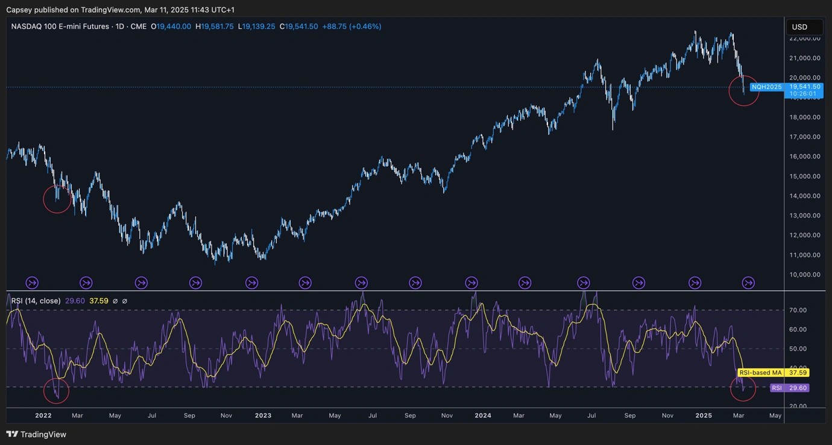
Task: Click the last contract rollover marker icon
Action: click(748, 282)
